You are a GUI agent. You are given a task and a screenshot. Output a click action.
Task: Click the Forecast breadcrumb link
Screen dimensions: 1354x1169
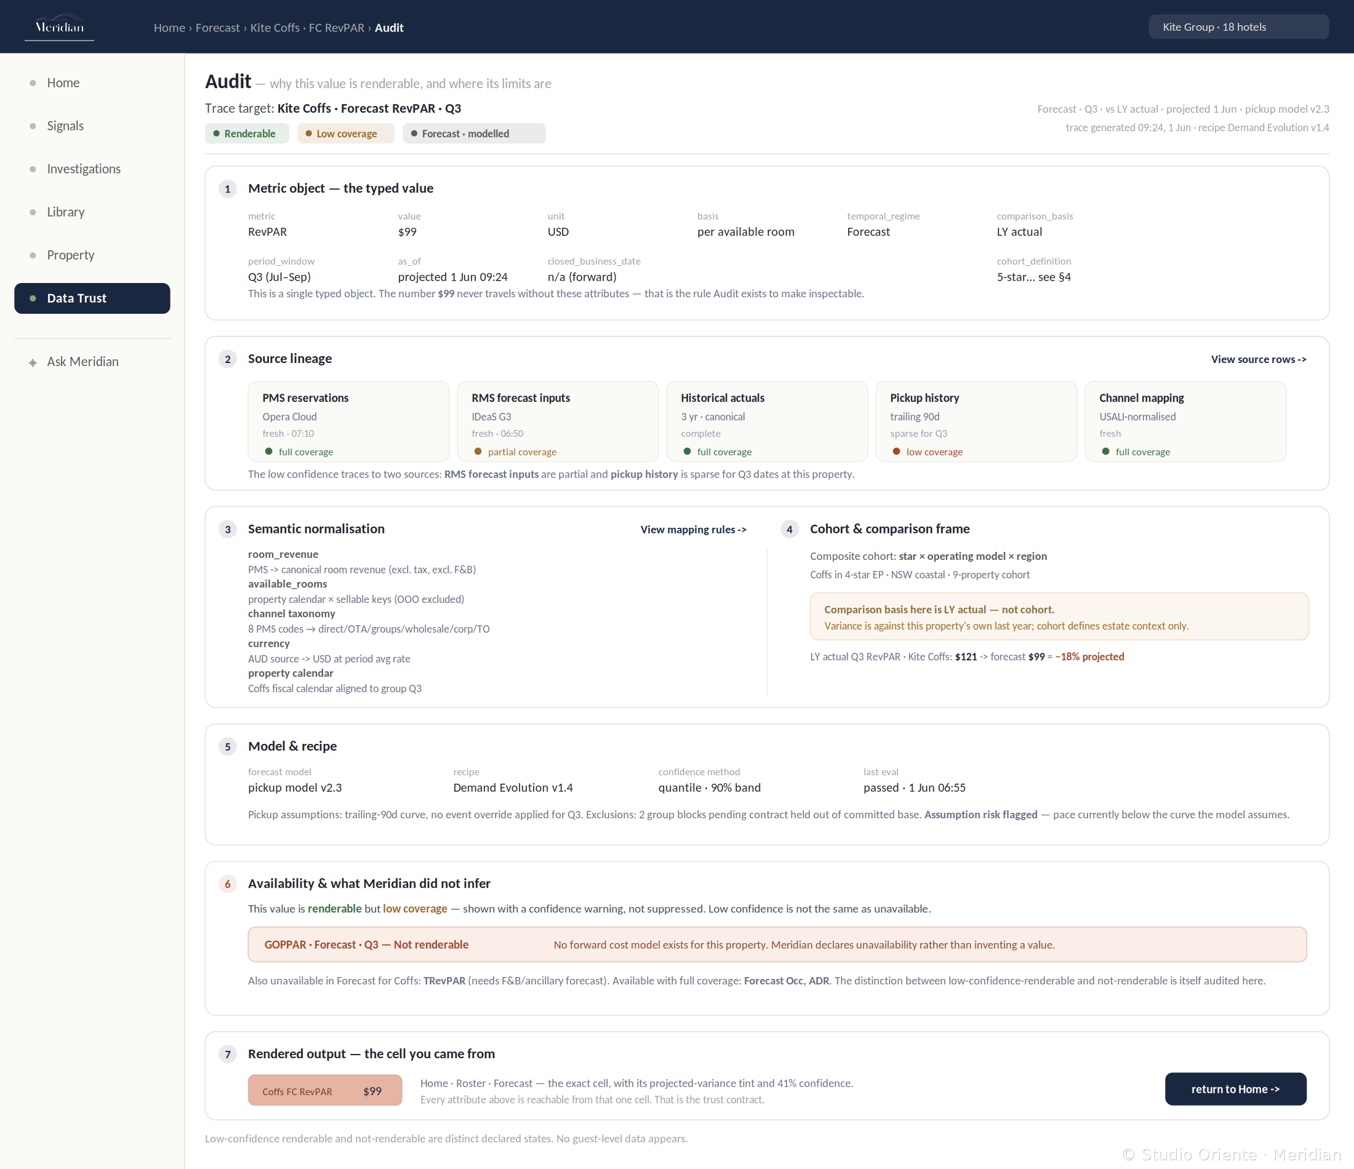point(218,28)
